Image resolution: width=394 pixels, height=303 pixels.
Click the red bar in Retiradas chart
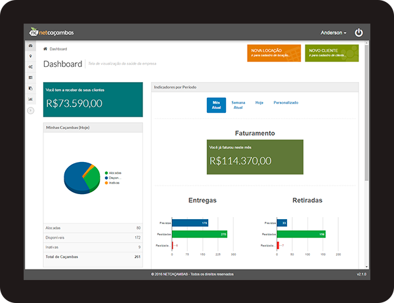[x=278, y=245]
